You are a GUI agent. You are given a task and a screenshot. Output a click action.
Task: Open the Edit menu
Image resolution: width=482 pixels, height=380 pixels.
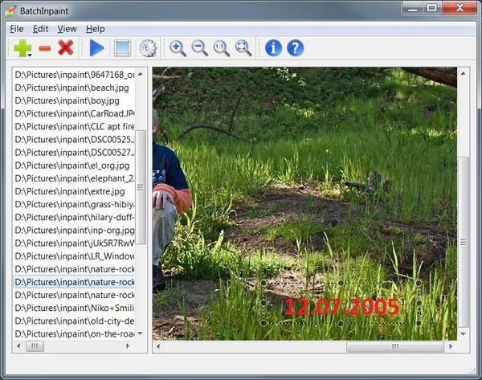pyautogui.click(x=41, y=29)
